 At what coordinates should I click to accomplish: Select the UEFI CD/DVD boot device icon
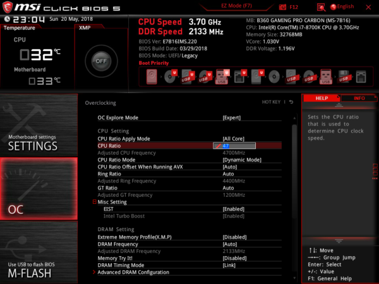coord(171,76)
